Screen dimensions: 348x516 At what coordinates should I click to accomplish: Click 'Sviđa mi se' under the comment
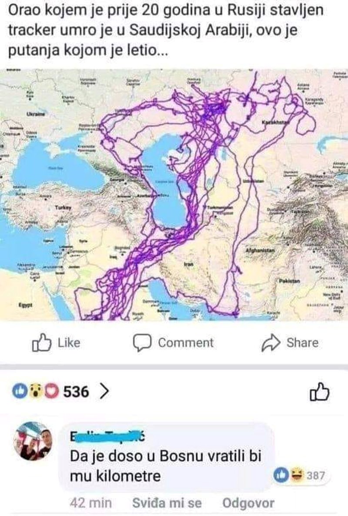tap(167, 503)
